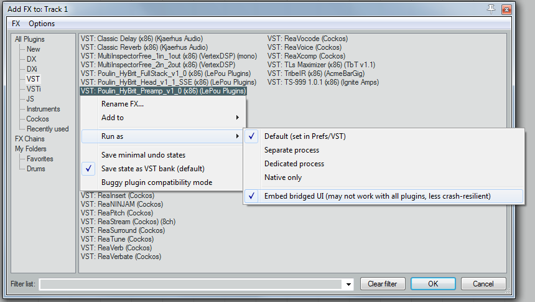Select Native only run mode
Viewport: 535px width, 302px height.
pyautogui.click(x=384, y=177)
